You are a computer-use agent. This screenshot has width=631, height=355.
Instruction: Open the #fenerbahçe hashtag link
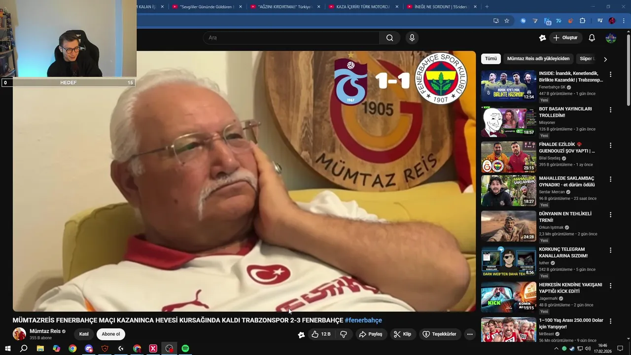(x=363, y=320)
